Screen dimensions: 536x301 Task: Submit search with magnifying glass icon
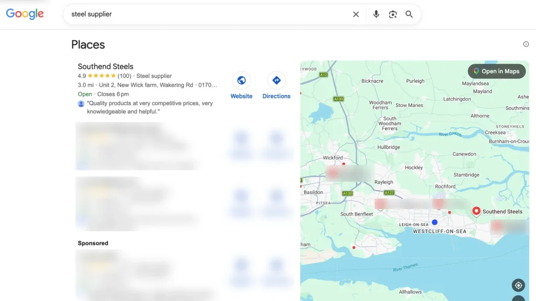tap(409, 14)
